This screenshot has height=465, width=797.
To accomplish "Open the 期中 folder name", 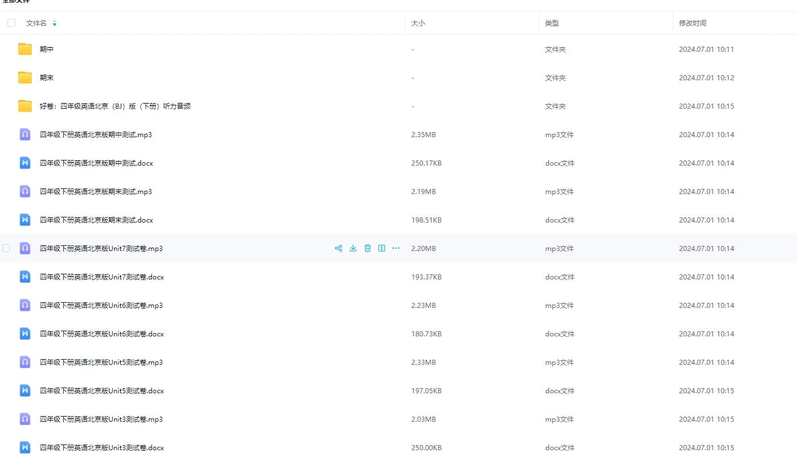I will coord(47,50).
